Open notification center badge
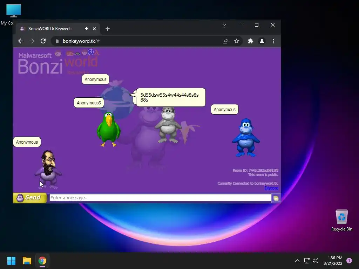359x269 pixels. pyautogui.click(x=349, y=261)
